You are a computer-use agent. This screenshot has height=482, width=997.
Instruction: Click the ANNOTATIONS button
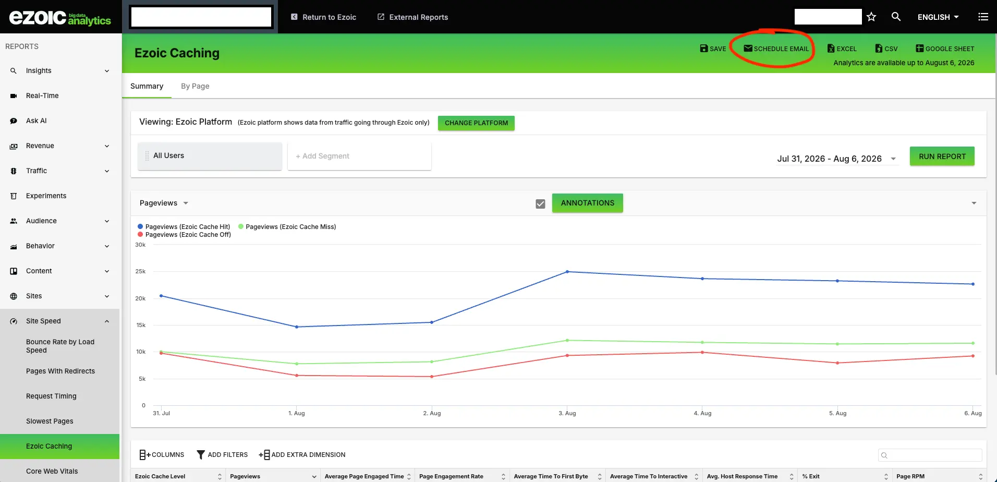[x=588, y=203]
